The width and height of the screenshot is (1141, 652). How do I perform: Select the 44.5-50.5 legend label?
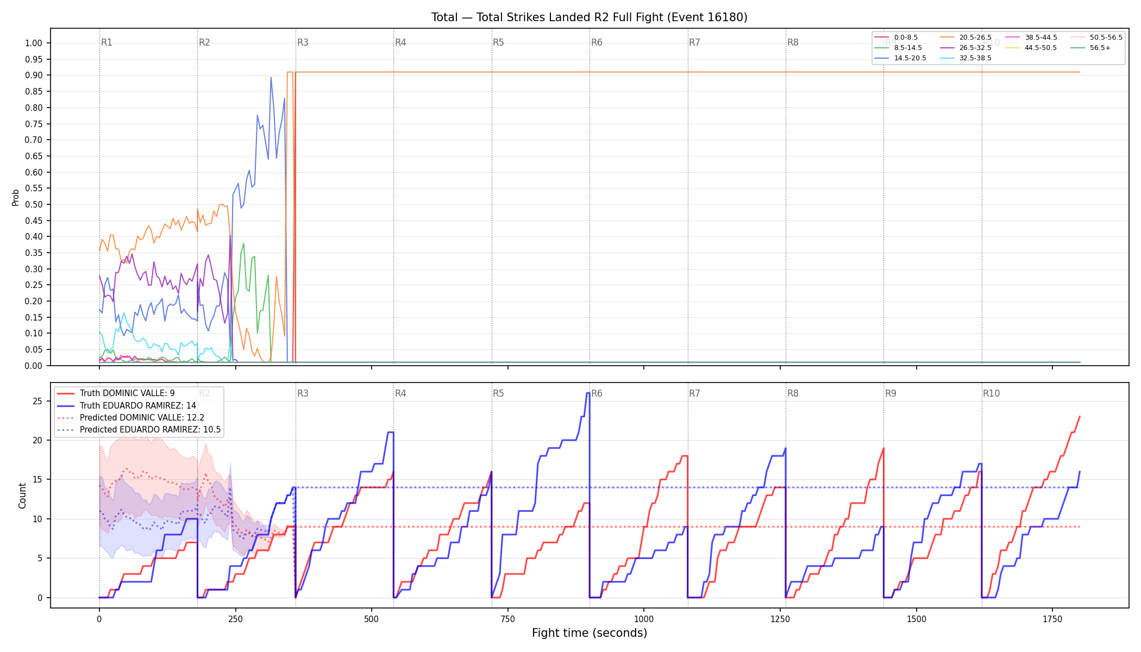pyautogui.click(x=1041, y=48)
